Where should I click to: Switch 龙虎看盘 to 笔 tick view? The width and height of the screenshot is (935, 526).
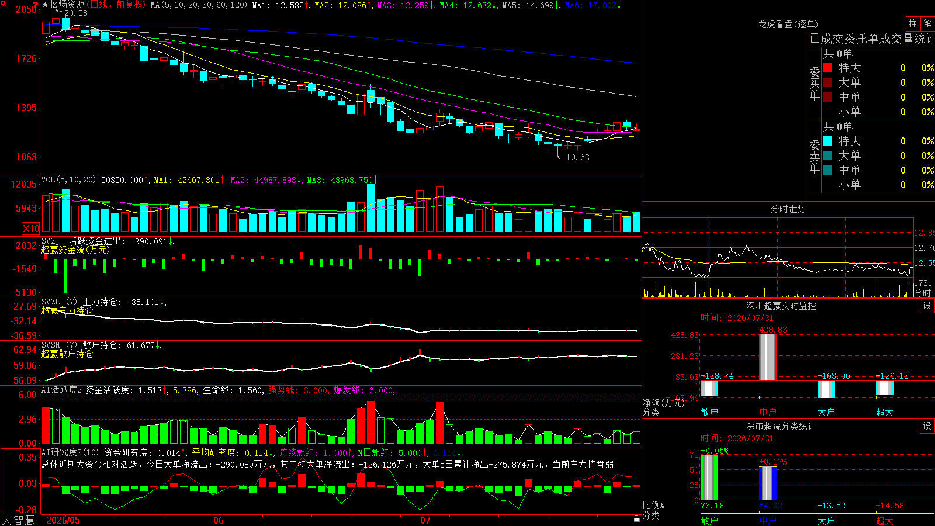[928, 23]
